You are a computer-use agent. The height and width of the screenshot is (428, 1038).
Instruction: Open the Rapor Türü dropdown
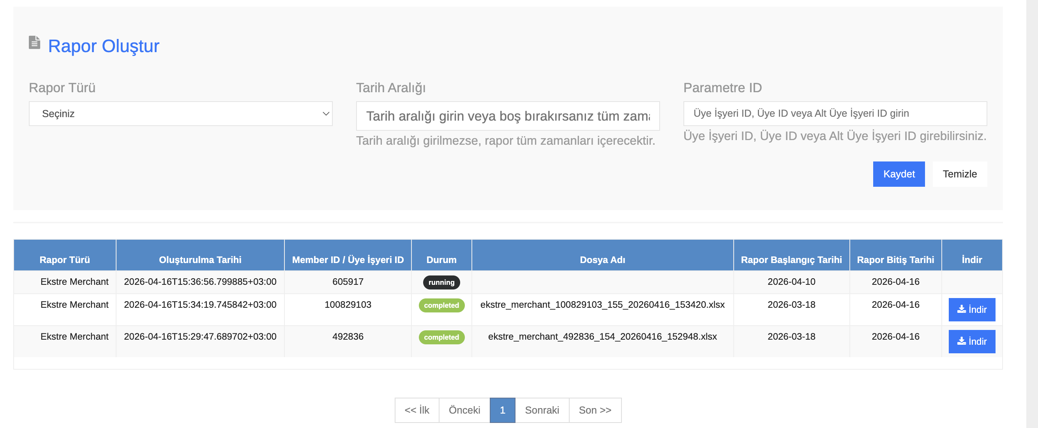pyautogui.click(x=180, y=114)
